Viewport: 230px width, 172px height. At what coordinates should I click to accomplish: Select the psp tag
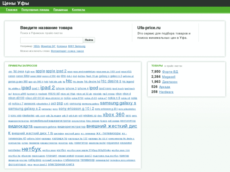(x=60, y=103)
